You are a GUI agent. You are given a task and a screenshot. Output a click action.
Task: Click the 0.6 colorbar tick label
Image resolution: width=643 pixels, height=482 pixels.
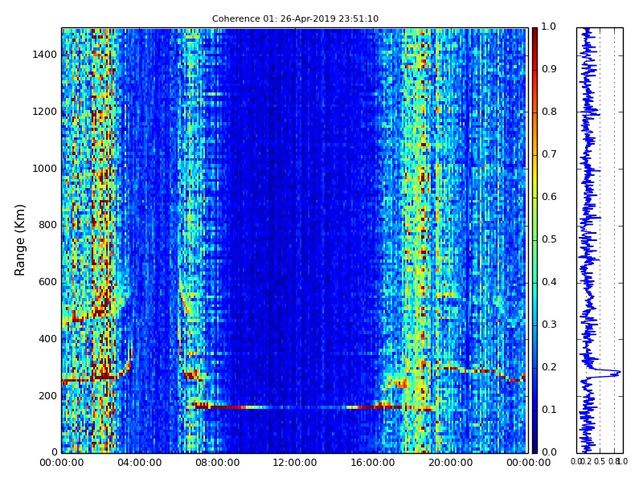pos(549,197)
